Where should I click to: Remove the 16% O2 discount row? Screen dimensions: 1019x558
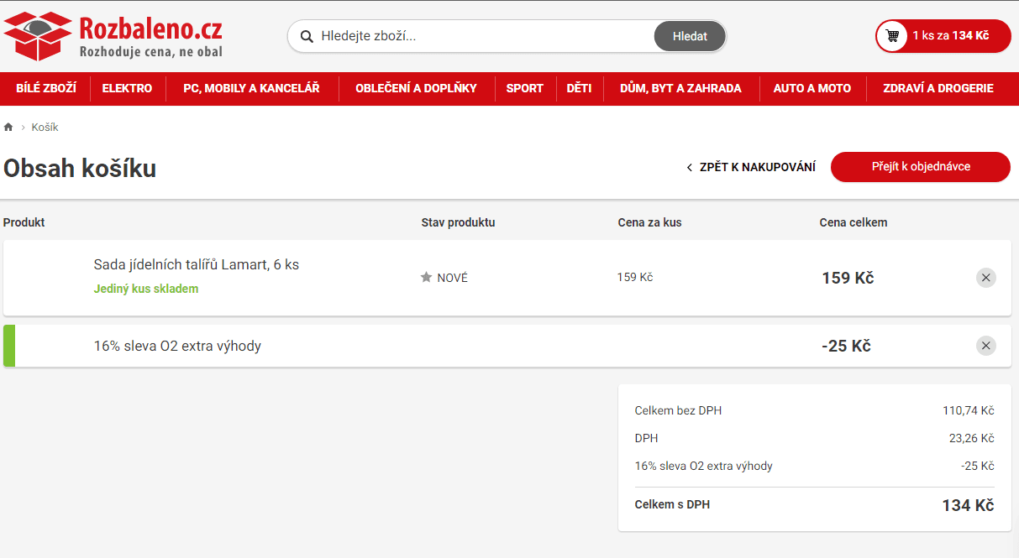click(x=985, y=346)
